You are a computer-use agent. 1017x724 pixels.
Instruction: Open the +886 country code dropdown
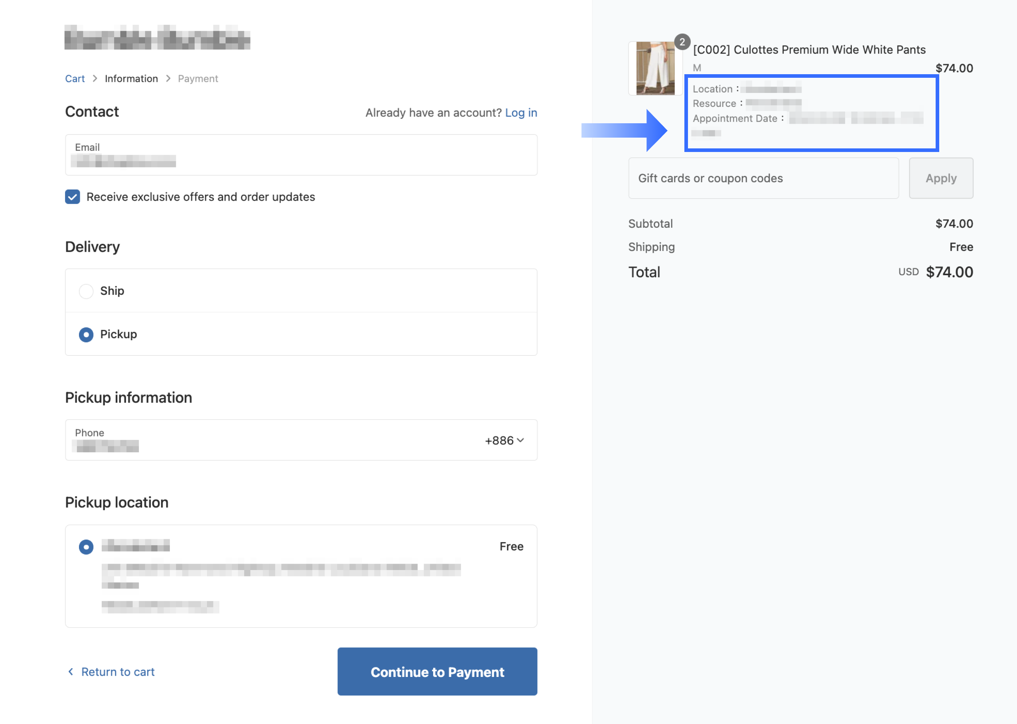click(504, 440)
